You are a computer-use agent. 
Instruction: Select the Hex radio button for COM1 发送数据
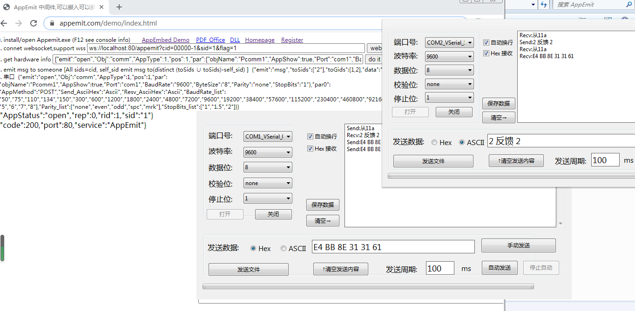(254, 248)
